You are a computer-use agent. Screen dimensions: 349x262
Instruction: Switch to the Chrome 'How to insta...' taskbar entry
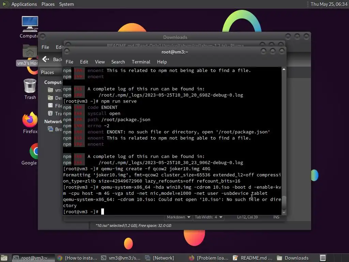pos(77,258)
